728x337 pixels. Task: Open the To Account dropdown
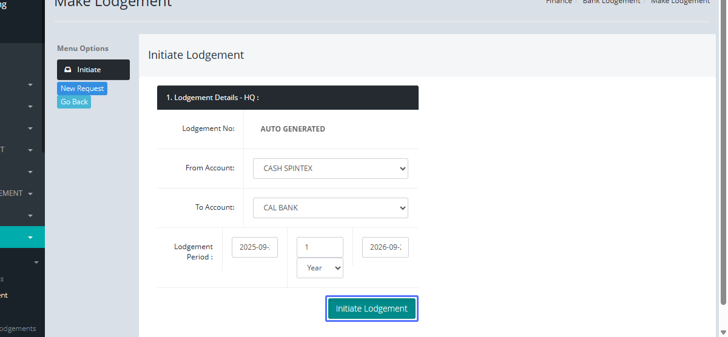(330, 208)
